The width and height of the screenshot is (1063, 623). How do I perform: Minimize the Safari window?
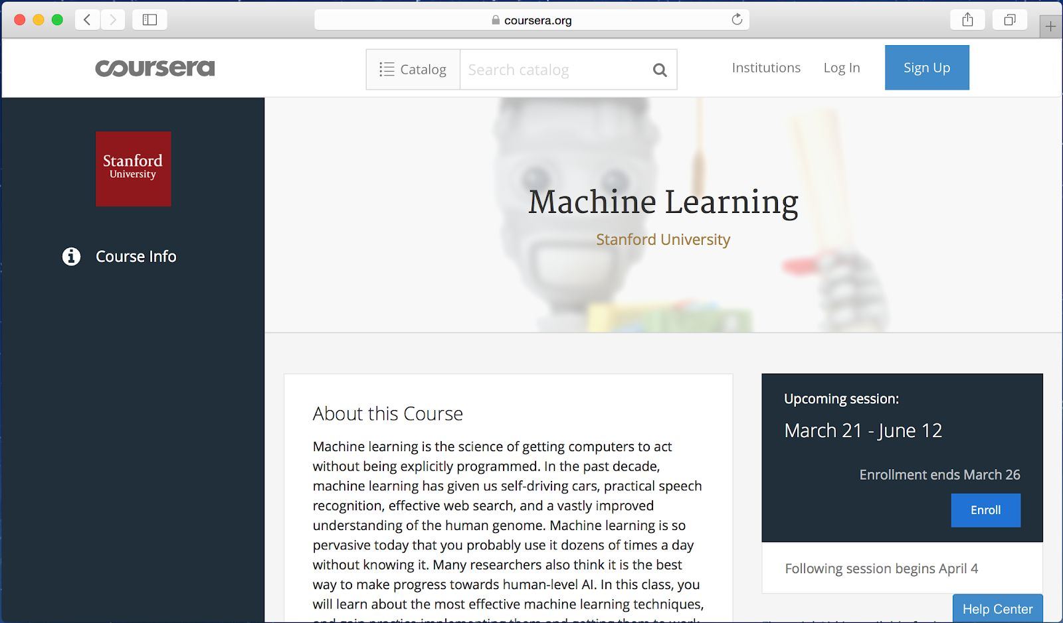pos(39,20)
